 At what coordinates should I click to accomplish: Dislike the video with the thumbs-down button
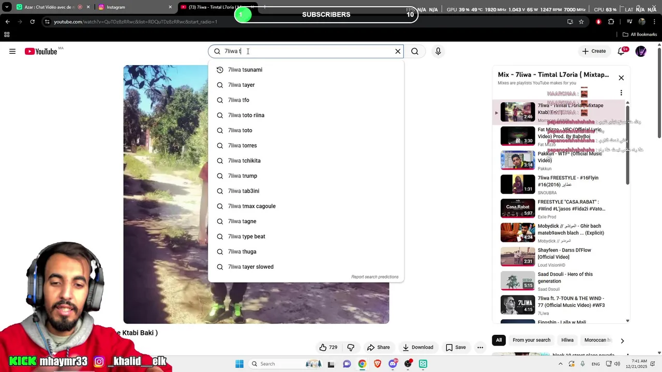pyautogui.click(x=351, y=347)
